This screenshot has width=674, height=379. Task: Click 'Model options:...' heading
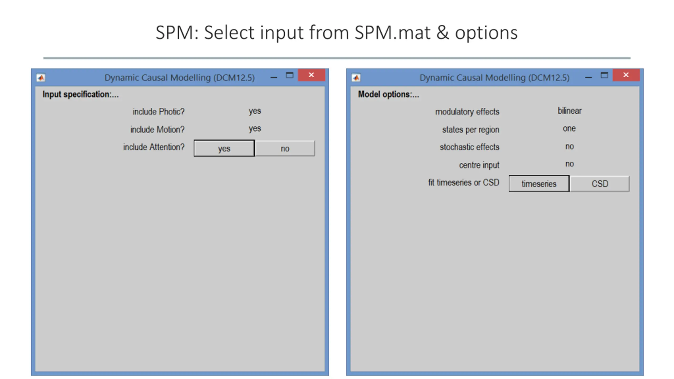(x=388, y=94)
